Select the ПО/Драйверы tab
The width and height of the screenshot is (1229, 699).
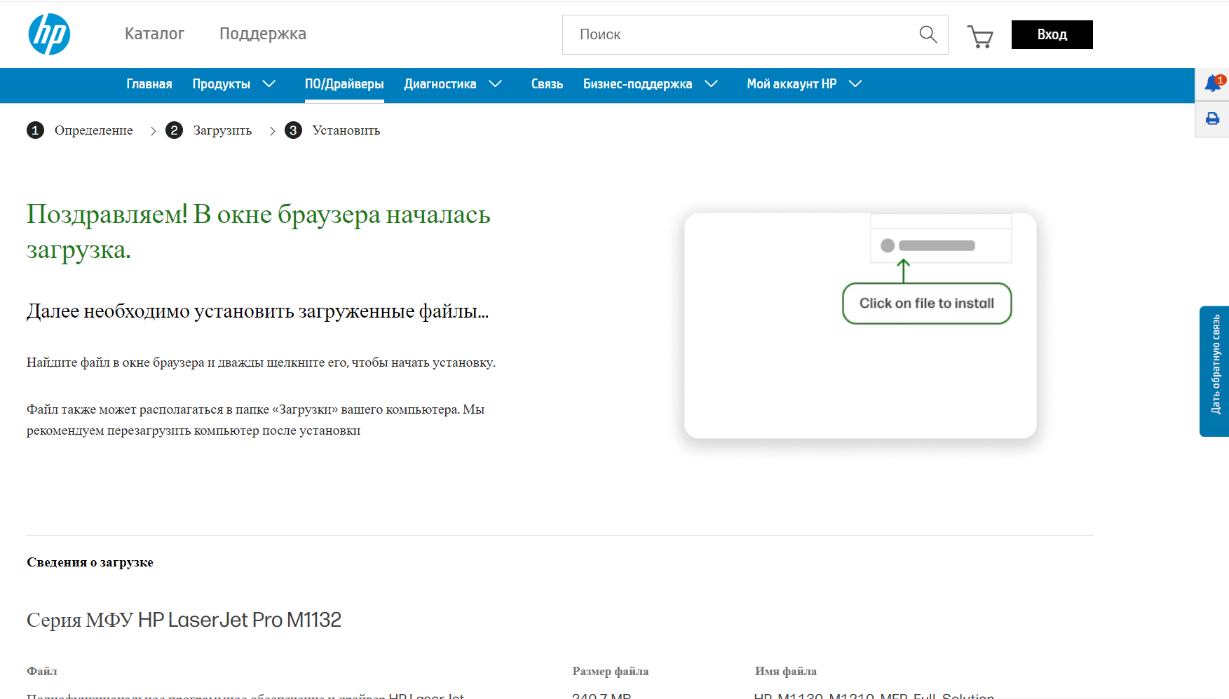pos(344,84)
